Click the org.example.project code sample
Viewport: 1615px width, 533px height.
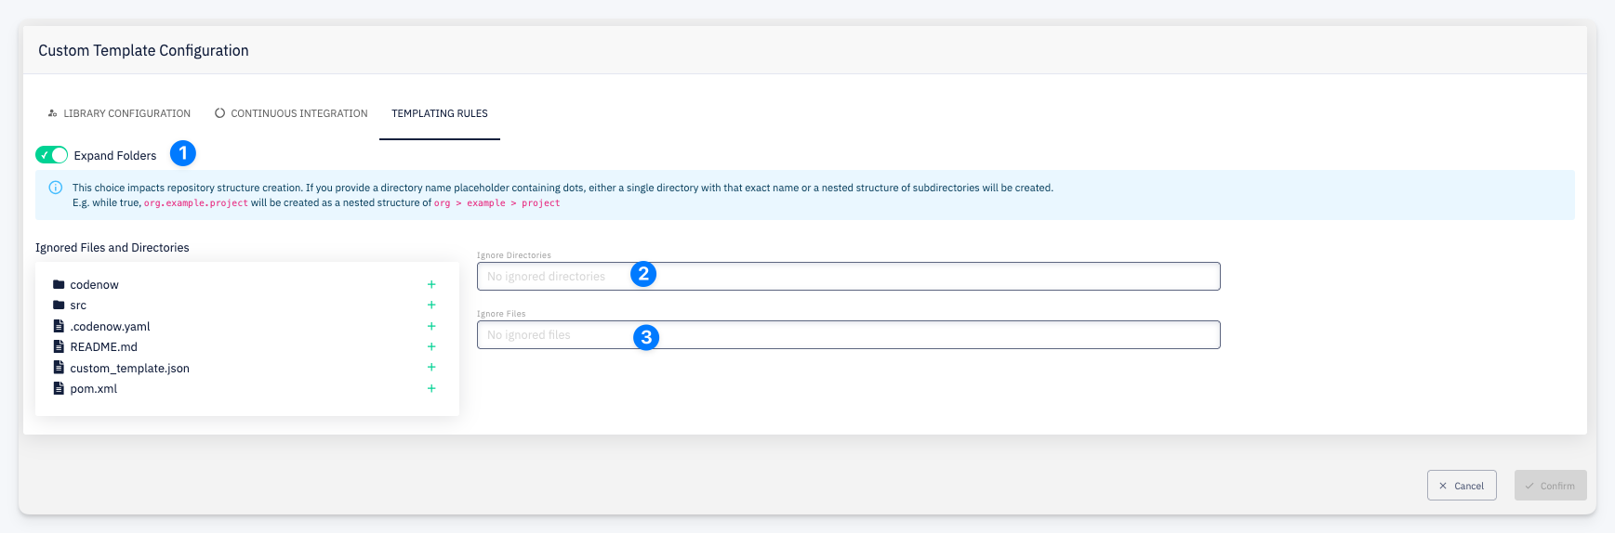click(196, 202)
